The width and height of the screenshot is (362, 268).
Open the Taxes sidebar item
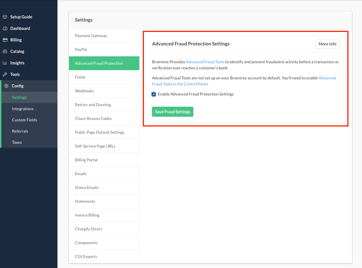point(17,142)
